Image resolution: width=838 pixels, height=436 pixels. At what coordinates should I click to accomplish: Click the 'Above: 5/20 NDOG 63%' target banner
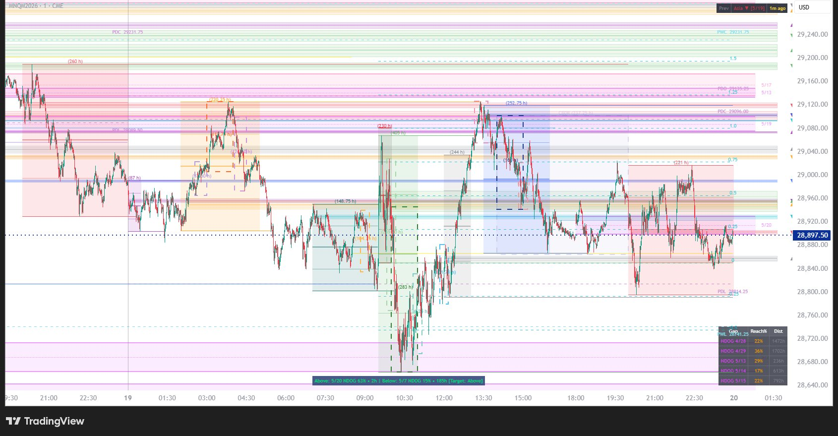click(x=398, y=381)
